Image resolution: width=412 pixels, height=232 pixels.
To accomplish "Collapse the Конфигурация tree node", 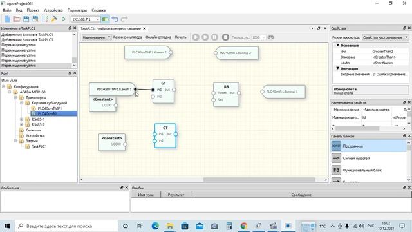I will coord(4,86).
